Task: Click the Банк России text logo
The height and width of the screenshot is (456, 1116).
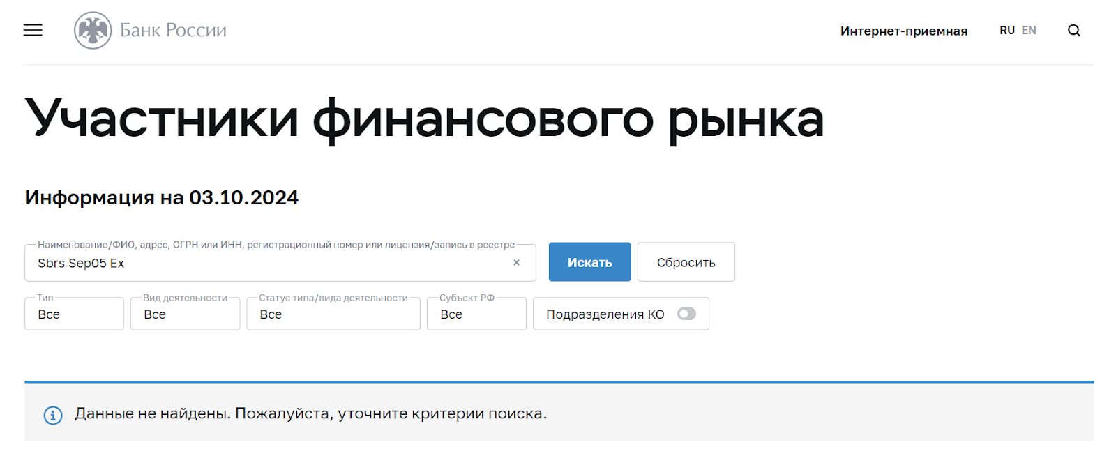Action: coord(173,30)
